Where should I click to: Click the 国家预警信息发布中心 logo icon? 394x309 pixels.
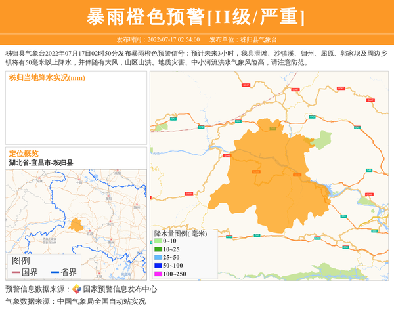pyautogui.click(x=77, y=289)
